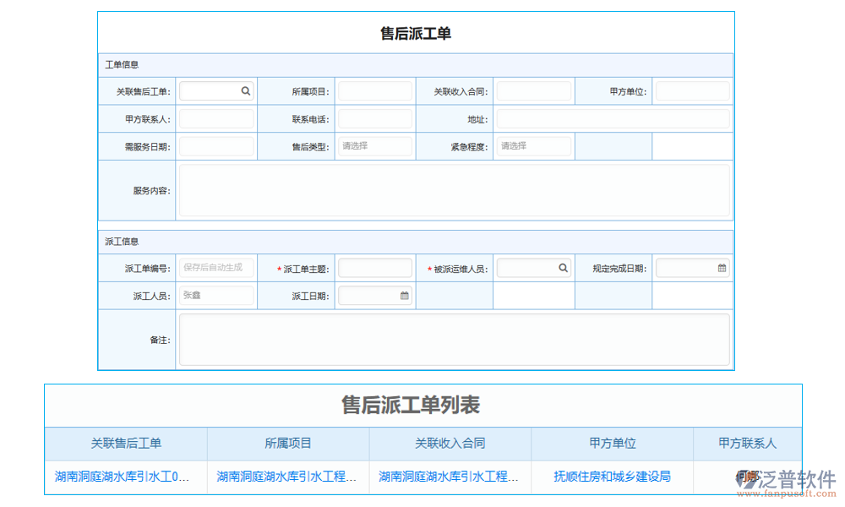Image resolution: width=845 pixels, height=507 pixels.
Task: Click the 抚顺住房和城乡建设局 entry
Action: tap(612, 476)
